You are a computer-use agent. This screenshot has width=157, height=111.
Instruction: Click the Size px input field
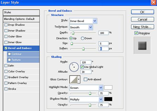104,43
